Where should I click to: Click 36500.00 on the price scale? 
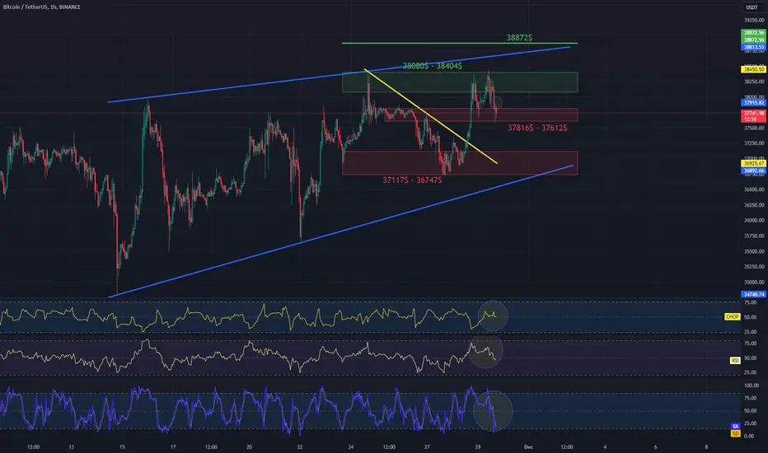click(x=754, y=189)
